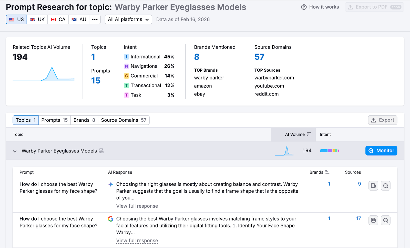
Task: Click the document icon in first prompt row
Action: [373, 186]
